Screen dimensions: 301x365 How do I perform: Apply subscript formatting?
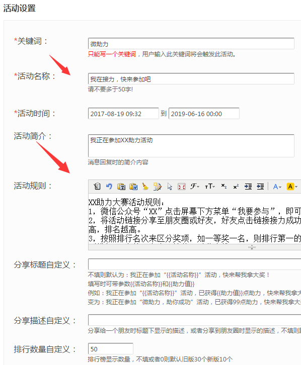[224, 186]
